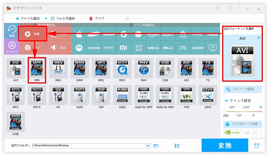This screenshot has width=269, height=156.
Task: Open パラメータ設定 parameter settings
Action: 243,89
